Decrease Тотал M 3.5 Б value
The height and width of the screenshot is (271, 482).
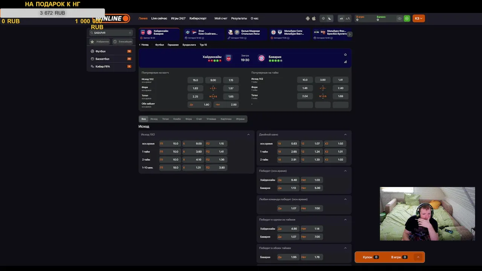tap(213, 99)
